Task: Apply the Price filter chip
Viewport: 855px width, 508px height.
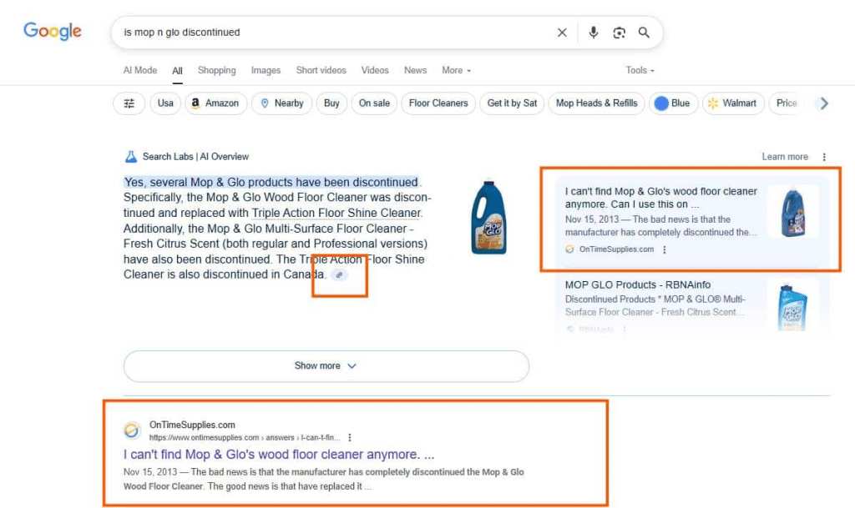Action: click(786, 103)
